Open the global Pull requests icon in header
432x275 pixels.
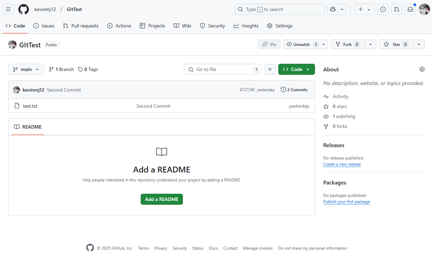397,9
